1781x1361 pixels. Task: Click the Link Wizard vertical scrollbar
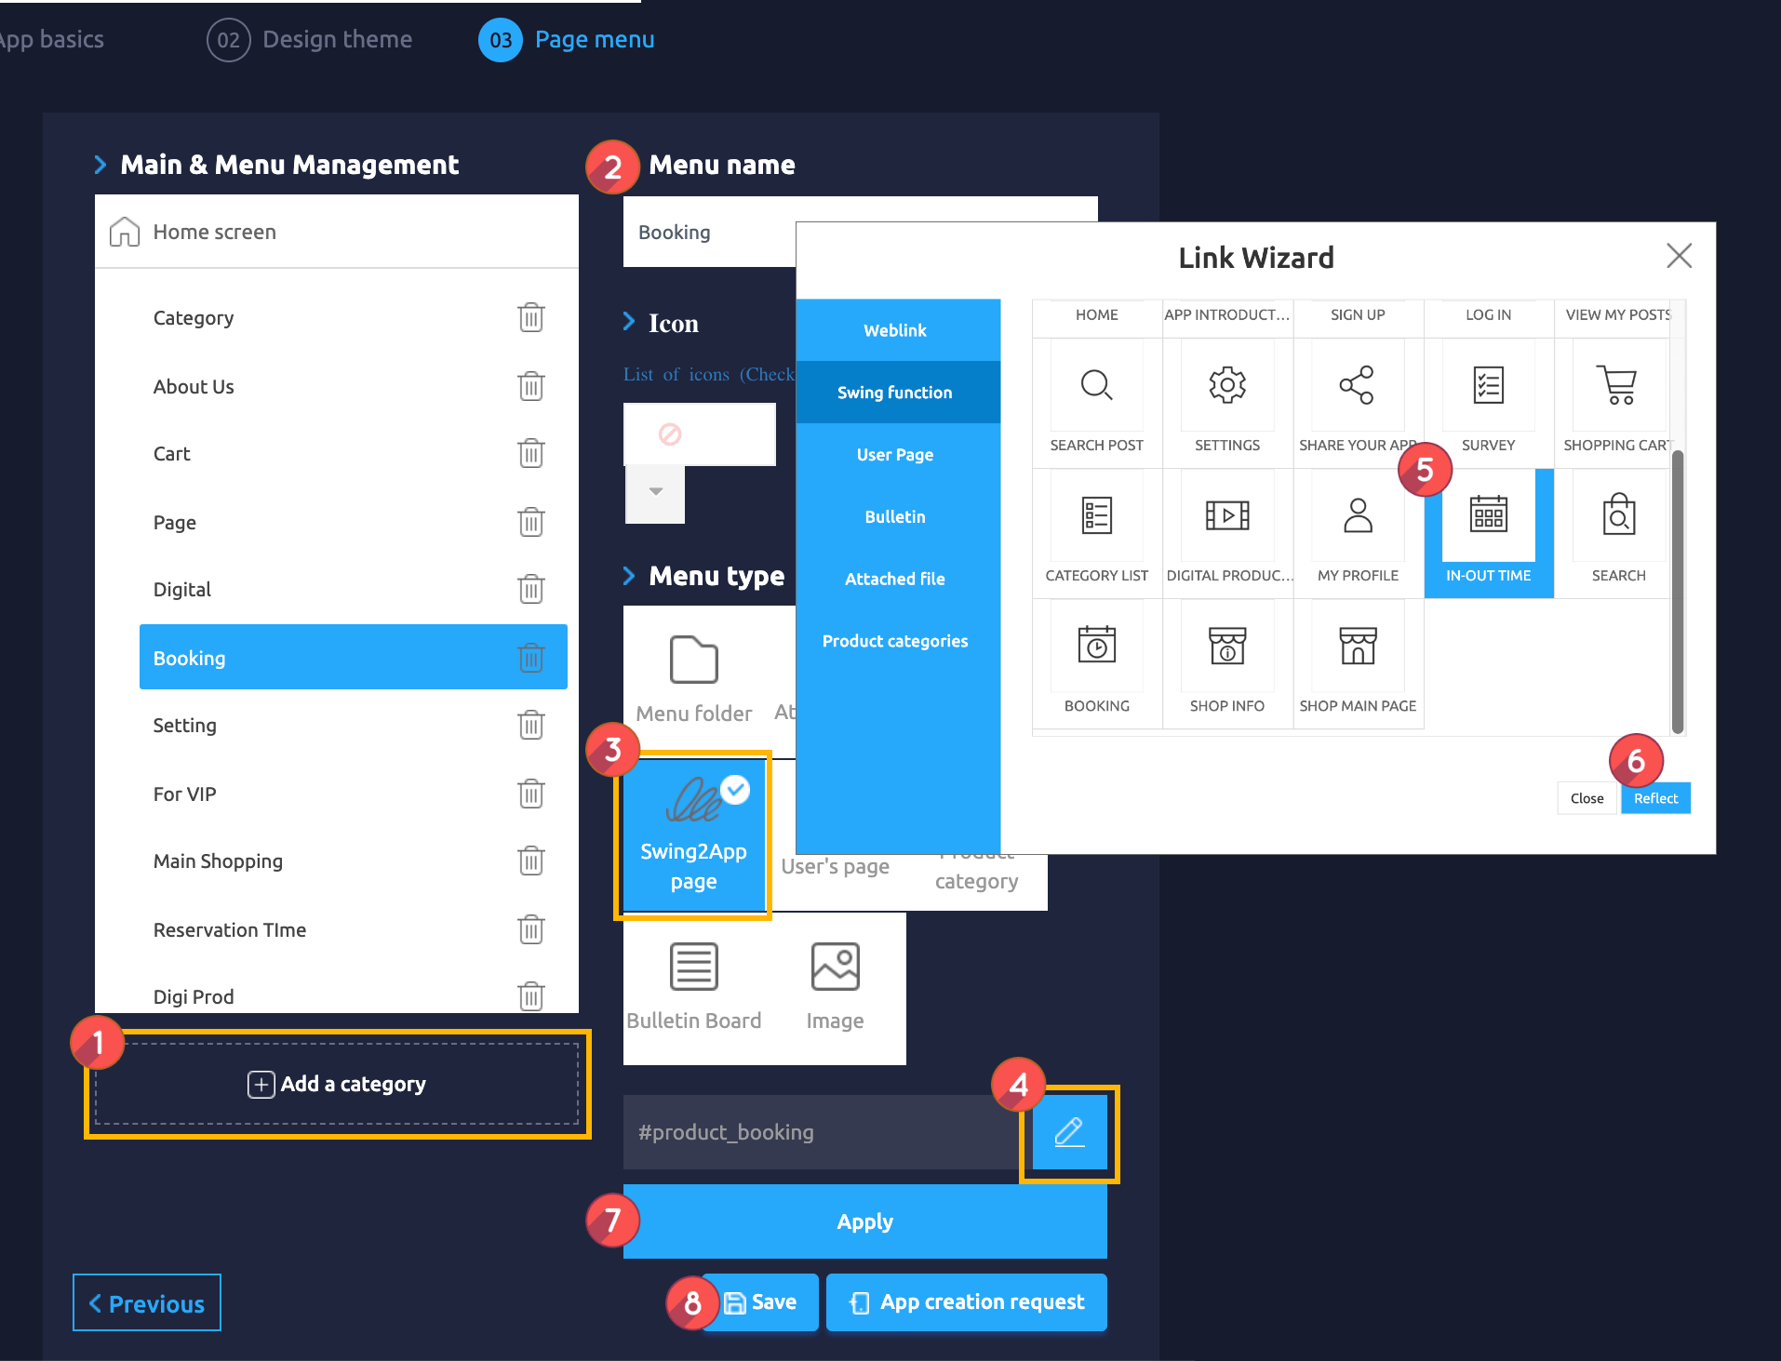pyautogui.click(x=1677, y=592)
